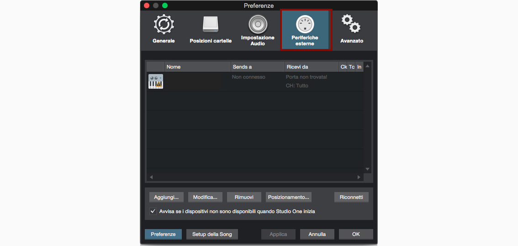Viewport: 518px width, 246px height.
Task: Open the Generale preferences icon
Action: (164, 25)
